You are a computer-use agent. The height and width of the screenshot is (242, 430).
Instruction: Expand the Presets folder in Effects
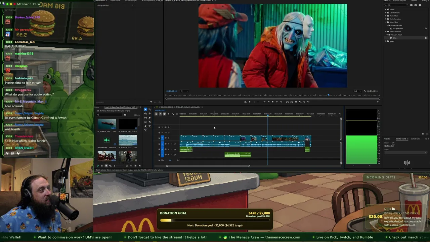point(386,9)
